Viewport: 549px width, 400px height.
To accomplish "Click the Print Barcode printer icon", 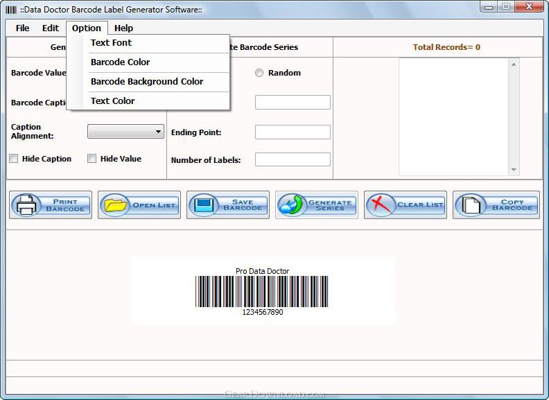I will [x=26, y=205].
